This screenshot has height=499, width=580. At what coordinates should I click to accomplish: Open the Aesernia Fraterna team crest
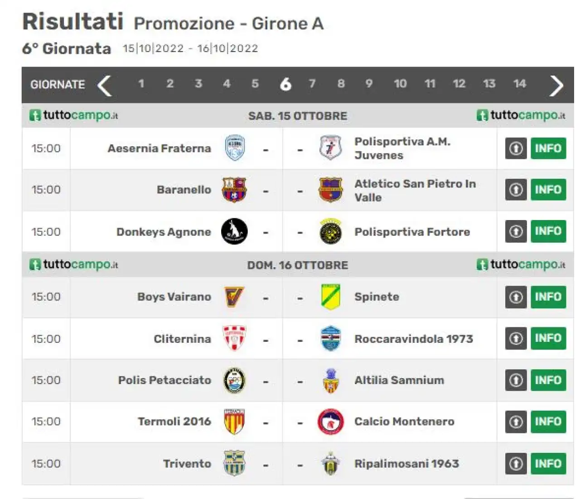235,148
